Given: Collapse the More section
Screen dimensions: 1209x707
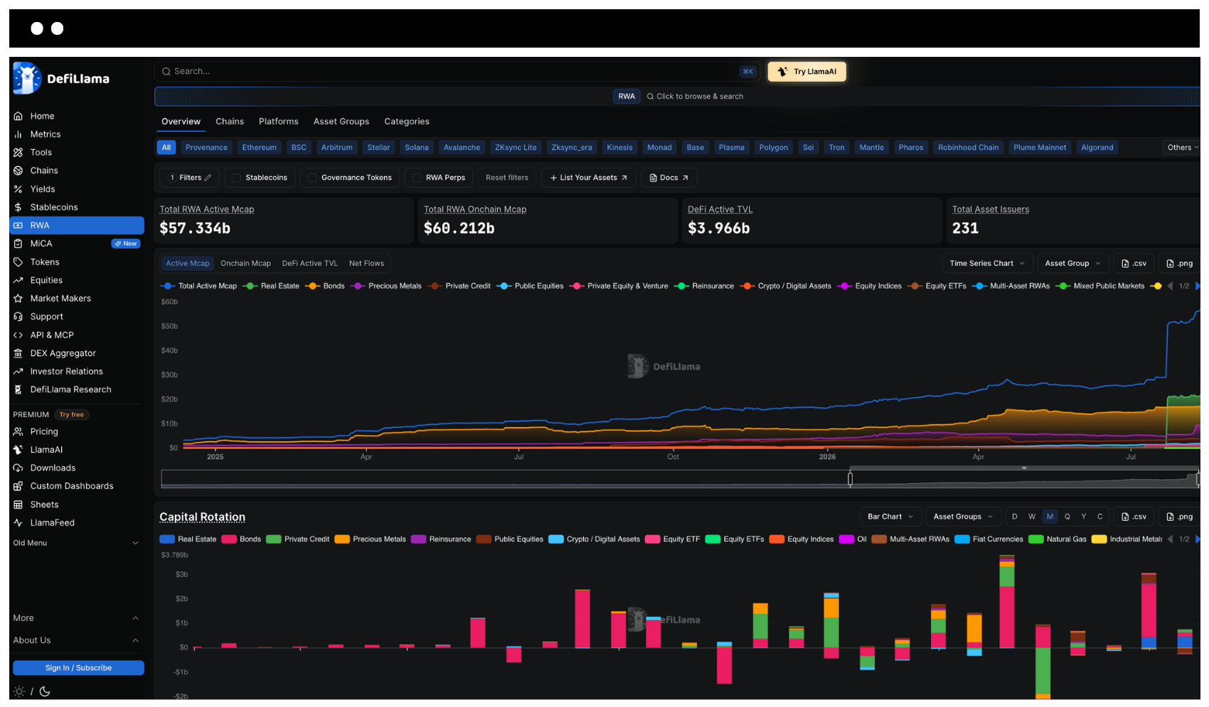Looking at the screenshot, I should click(75, 618).
